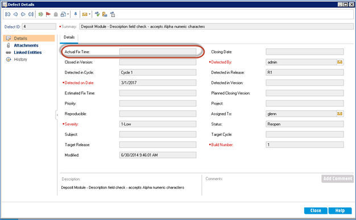
Task: Click the Project field
Action: coord(305,103)
